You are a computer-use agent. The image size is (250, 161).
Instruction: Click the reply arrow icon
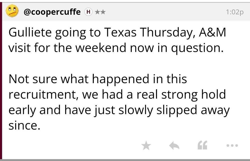click(174, 146)
